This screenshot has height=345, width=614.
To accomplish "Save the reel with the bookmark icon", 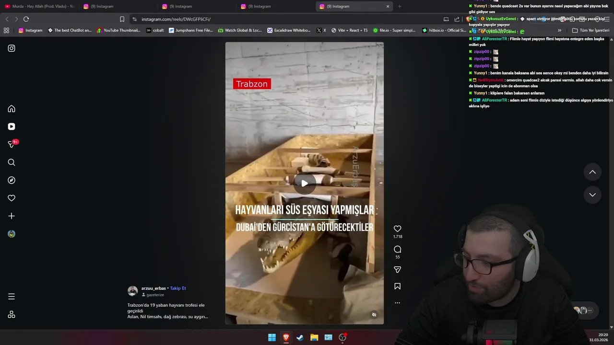I will pos(397,286).
